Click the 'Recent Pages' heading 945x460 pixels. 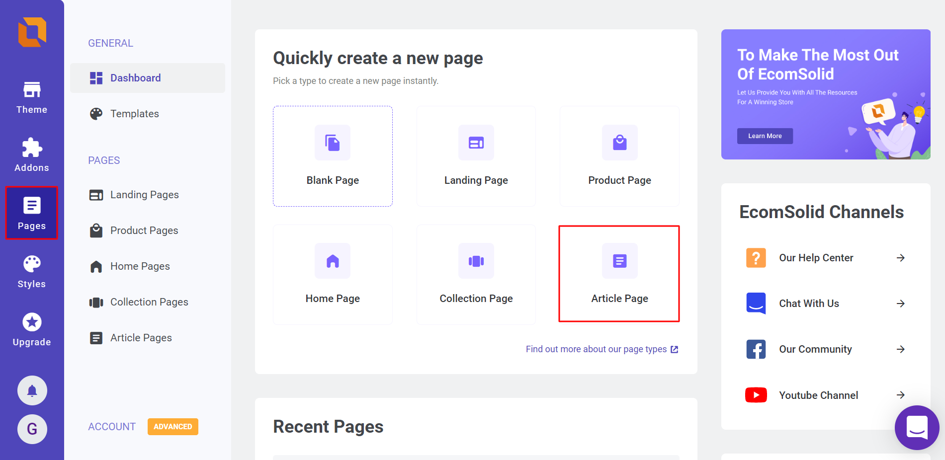[x=328, y=427]
